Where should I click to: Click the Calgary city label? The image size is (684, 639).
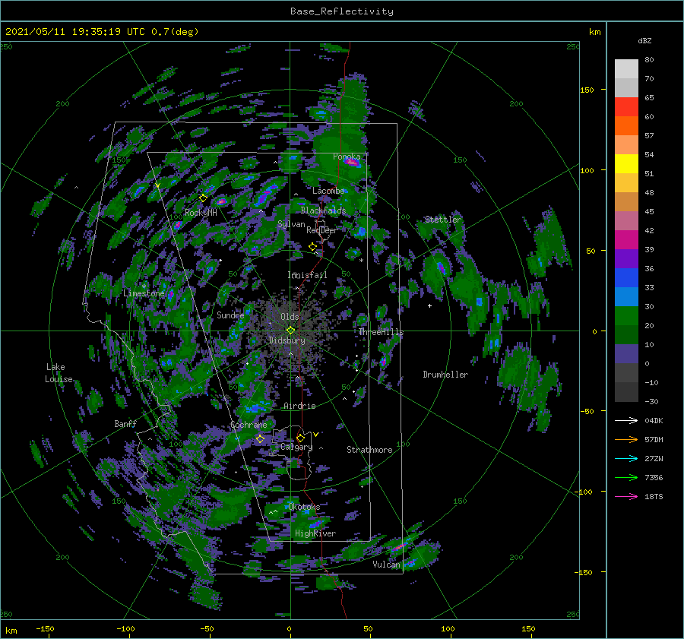pos(296,447)
